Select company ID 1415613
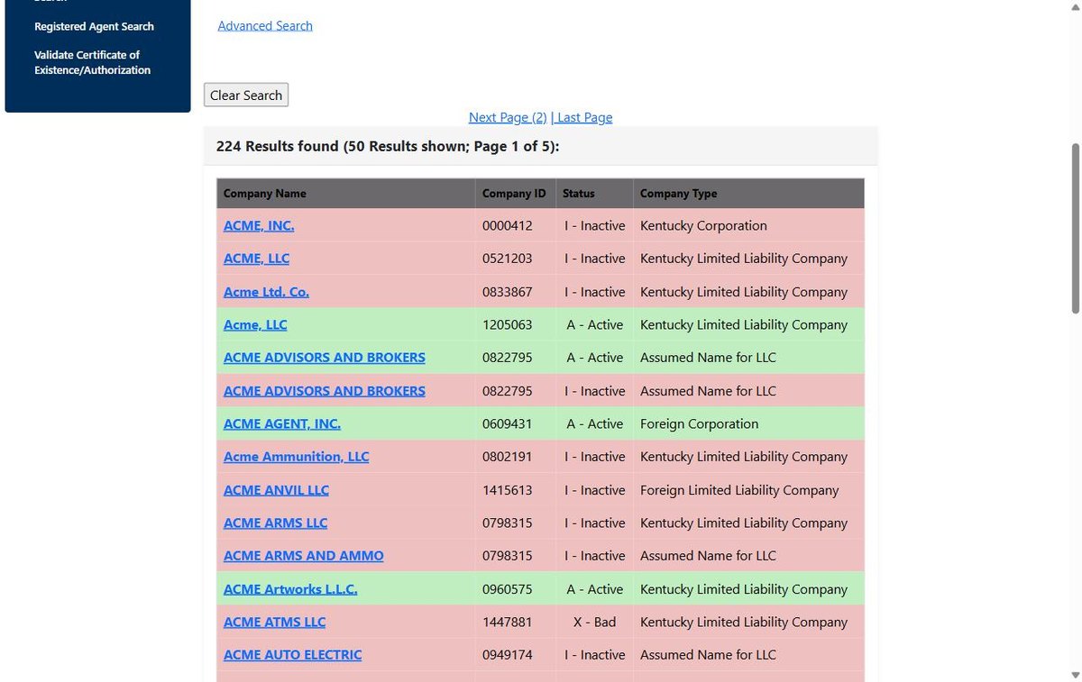The image size is (1082, 682). click(508, 490)
